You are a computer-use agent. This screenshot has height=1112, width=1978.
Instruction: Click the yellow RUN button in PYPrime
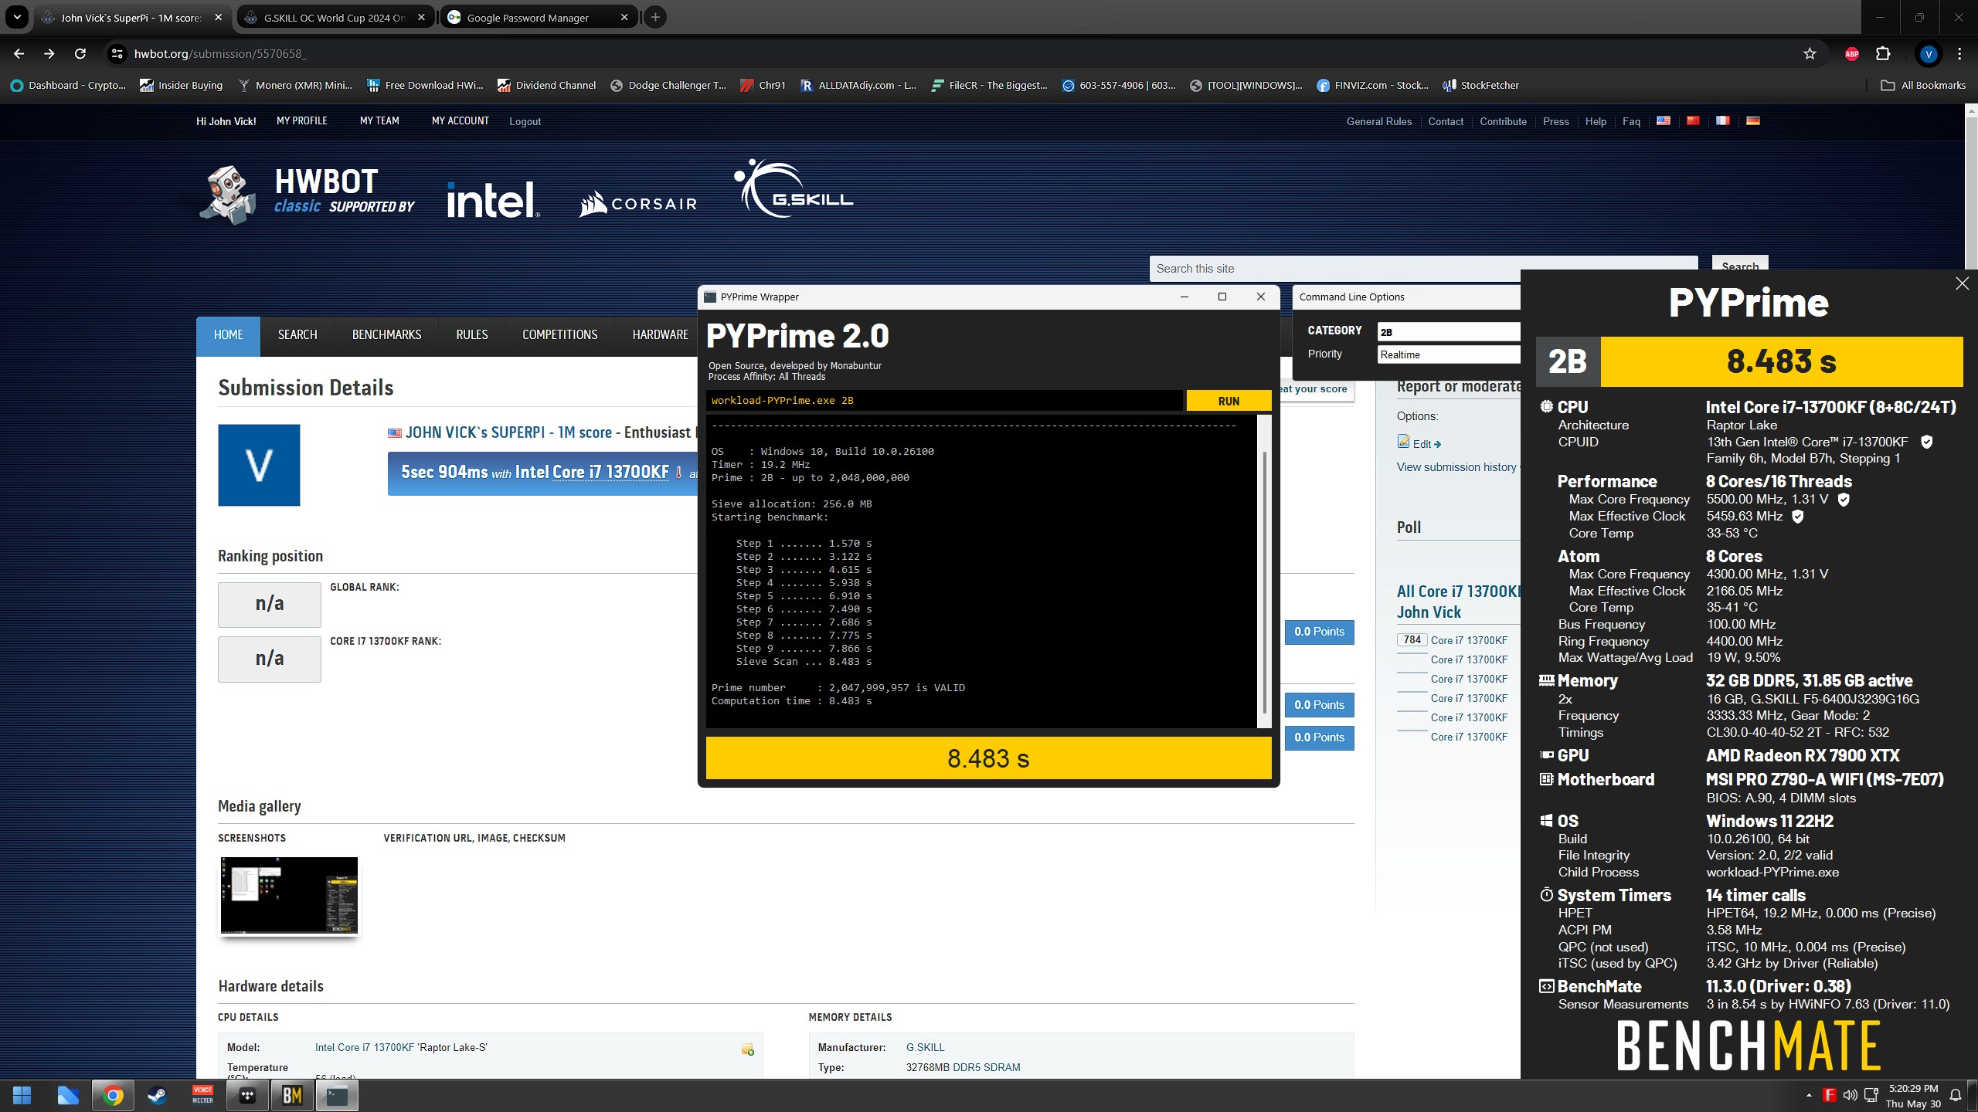click(1229, 401)
